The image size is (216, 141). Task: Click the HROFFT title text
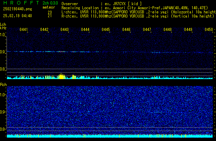coord(21,3)
